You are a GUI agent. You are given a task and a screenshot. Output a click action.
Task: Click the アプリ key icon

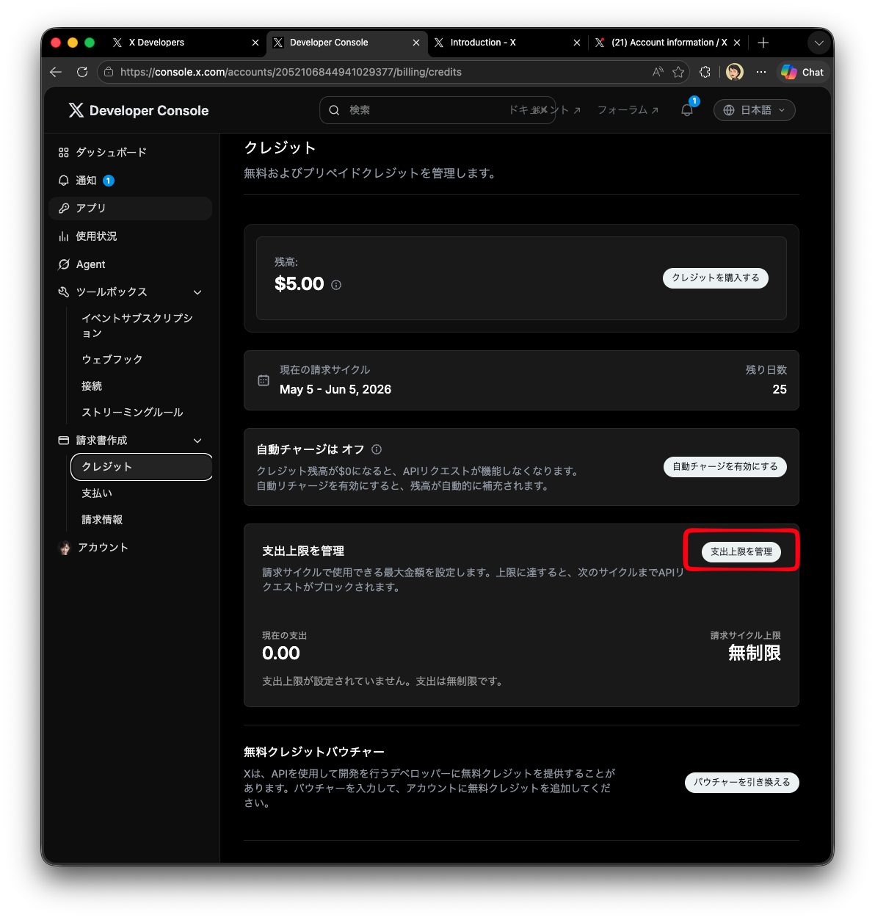coord(64,209)
